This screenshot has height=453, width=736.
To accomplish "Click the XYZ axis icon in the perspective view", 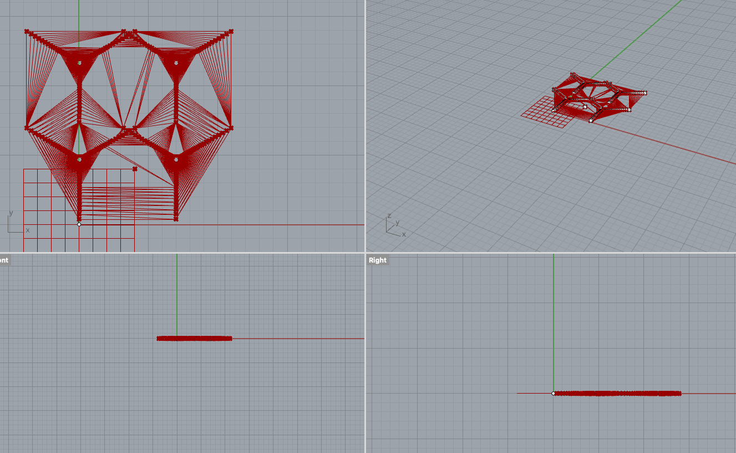I will (x=395, y=226).
